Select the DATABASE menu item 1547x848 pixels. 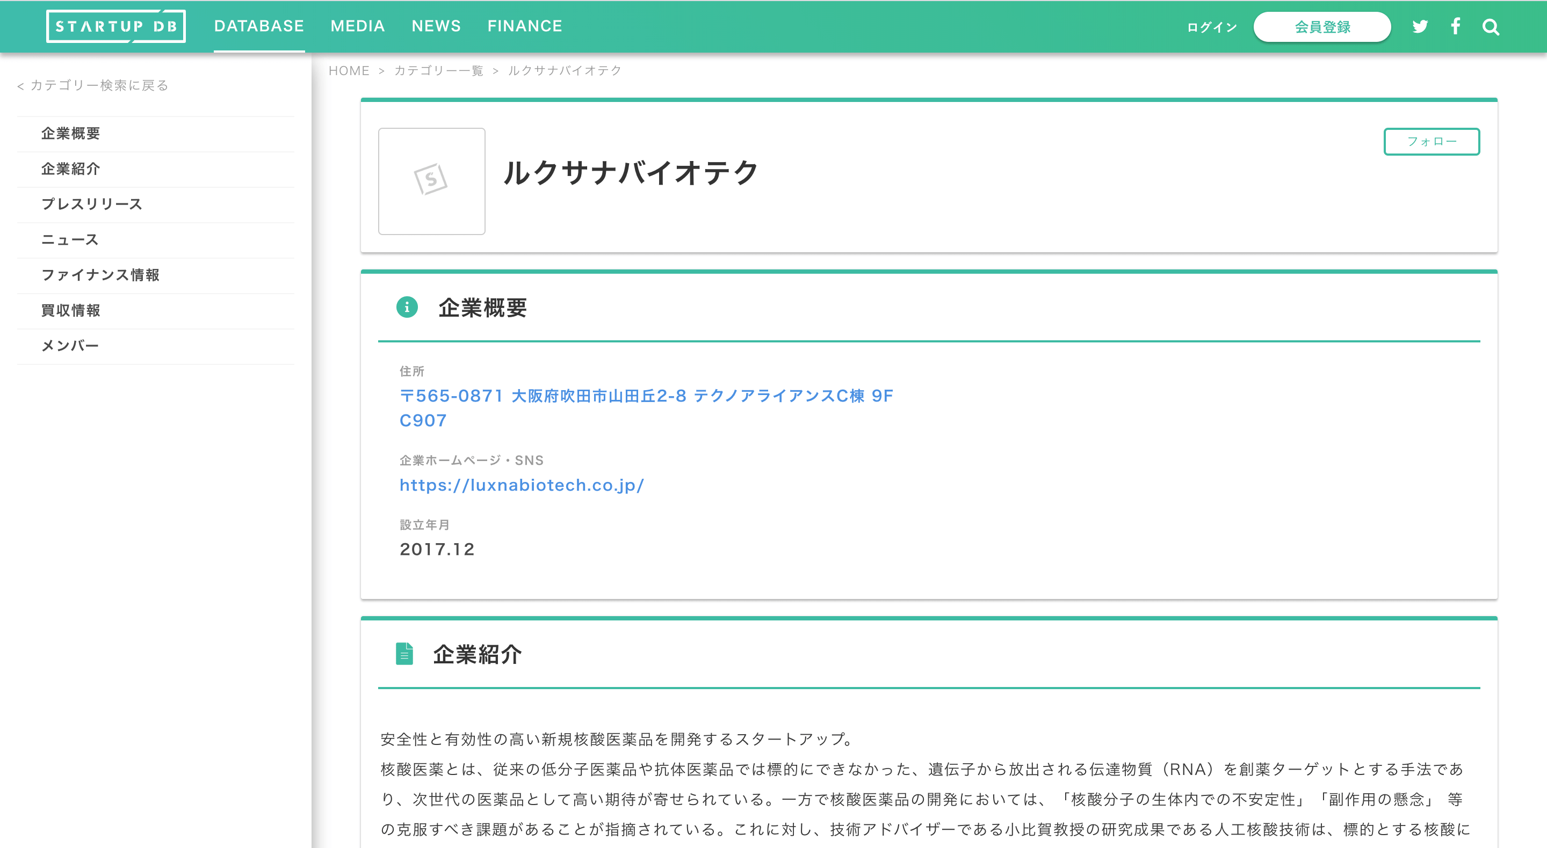(x=259, y=26)
